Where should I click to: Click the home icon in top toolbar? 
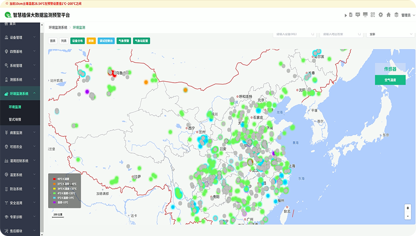pos(389,15)
